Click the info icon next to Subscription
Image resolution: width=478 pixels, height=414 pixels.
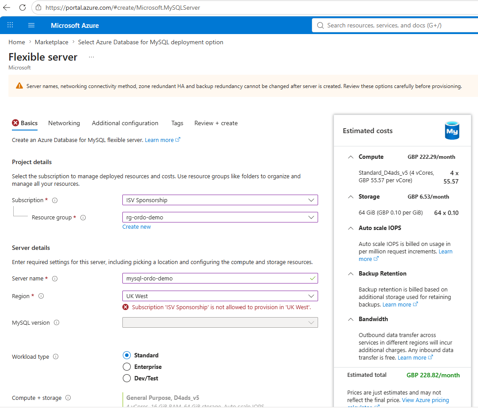55,200
